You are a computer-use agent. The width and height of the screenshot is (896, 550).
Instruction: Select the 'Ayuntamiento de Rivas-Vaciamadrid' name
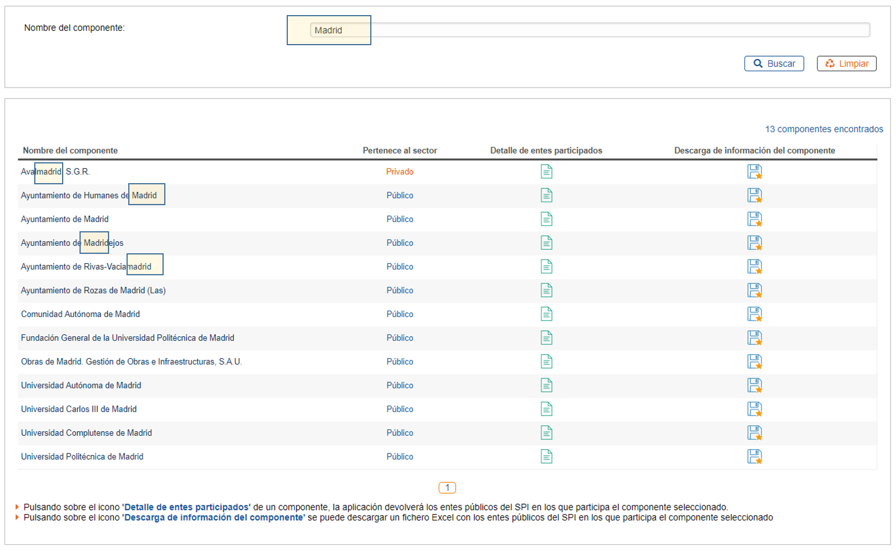tap(86, 267)
